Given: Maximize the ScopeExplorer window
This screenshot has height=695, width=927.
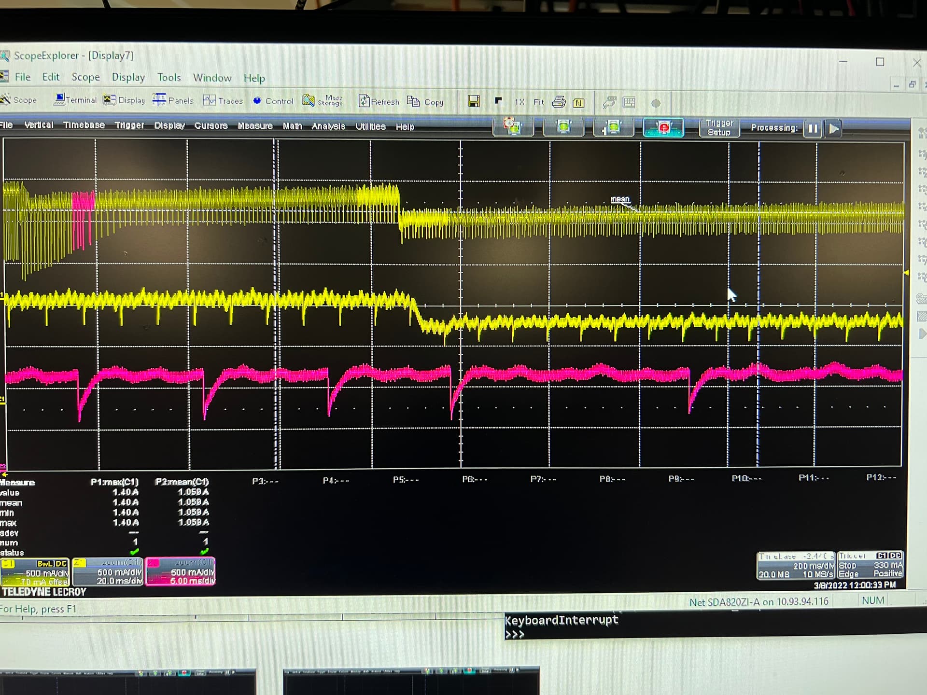Looking at the screenshot, I should pyautogui.click(x=880, y=62).
